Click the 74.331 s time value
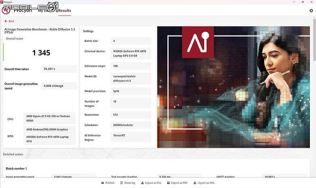Screen dimensions: 316x188 click(x=59, y=69)
